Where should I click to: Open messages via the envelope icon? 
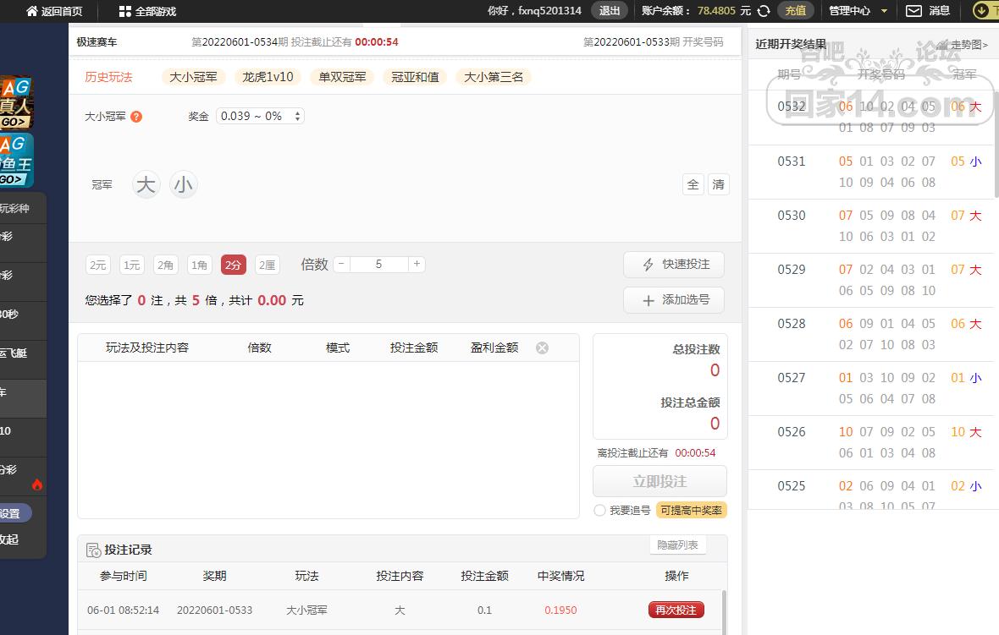coord(913,11)
